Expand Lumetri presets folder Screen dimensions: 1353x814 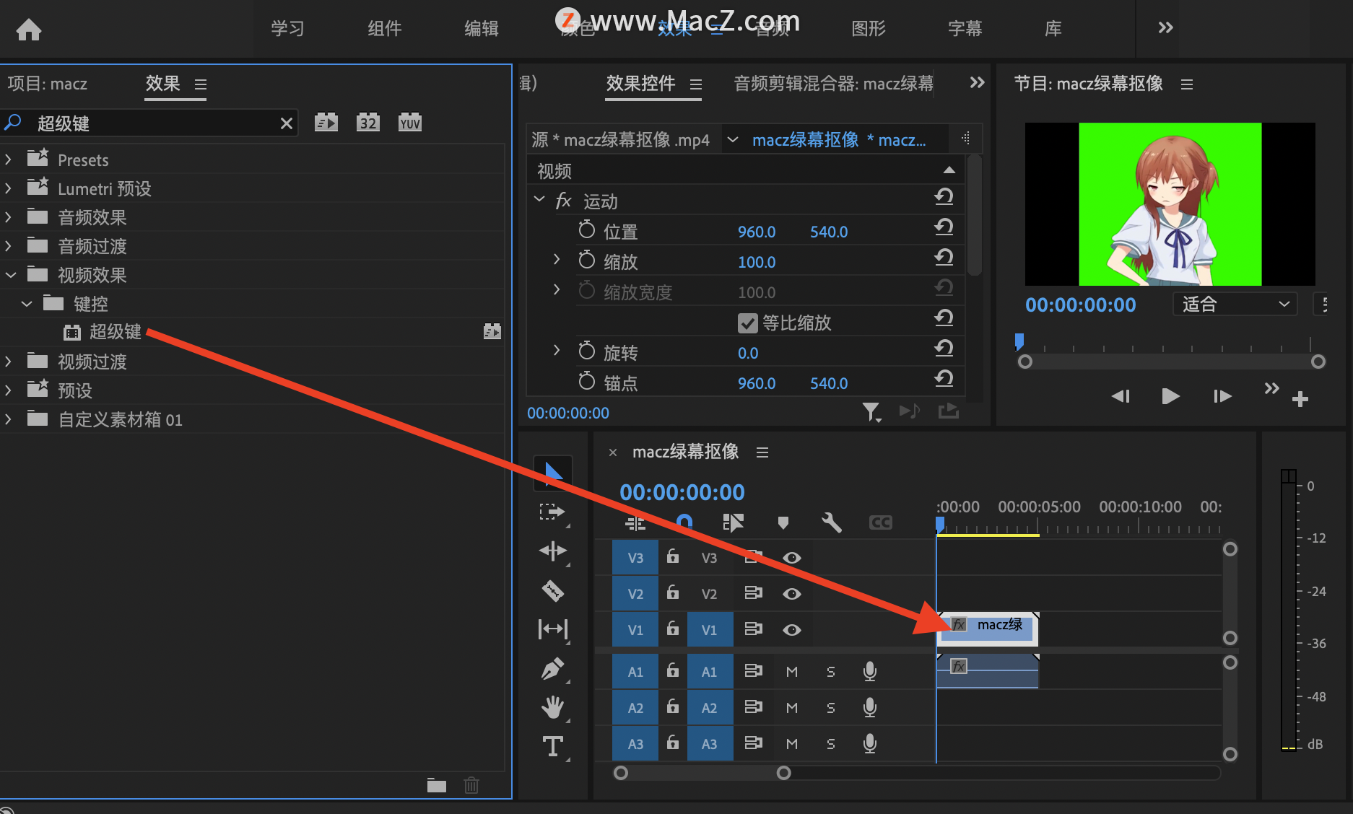coord(8,188)
